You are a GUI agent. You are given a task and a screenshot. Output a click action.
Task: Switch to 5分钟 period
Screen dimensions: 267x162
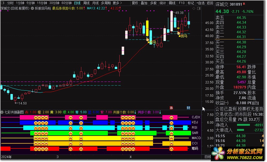31,3
